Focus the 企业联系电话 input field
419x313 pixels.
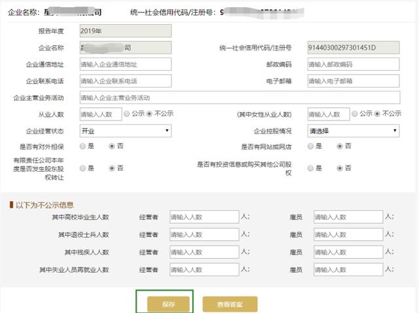coord(126,81)
